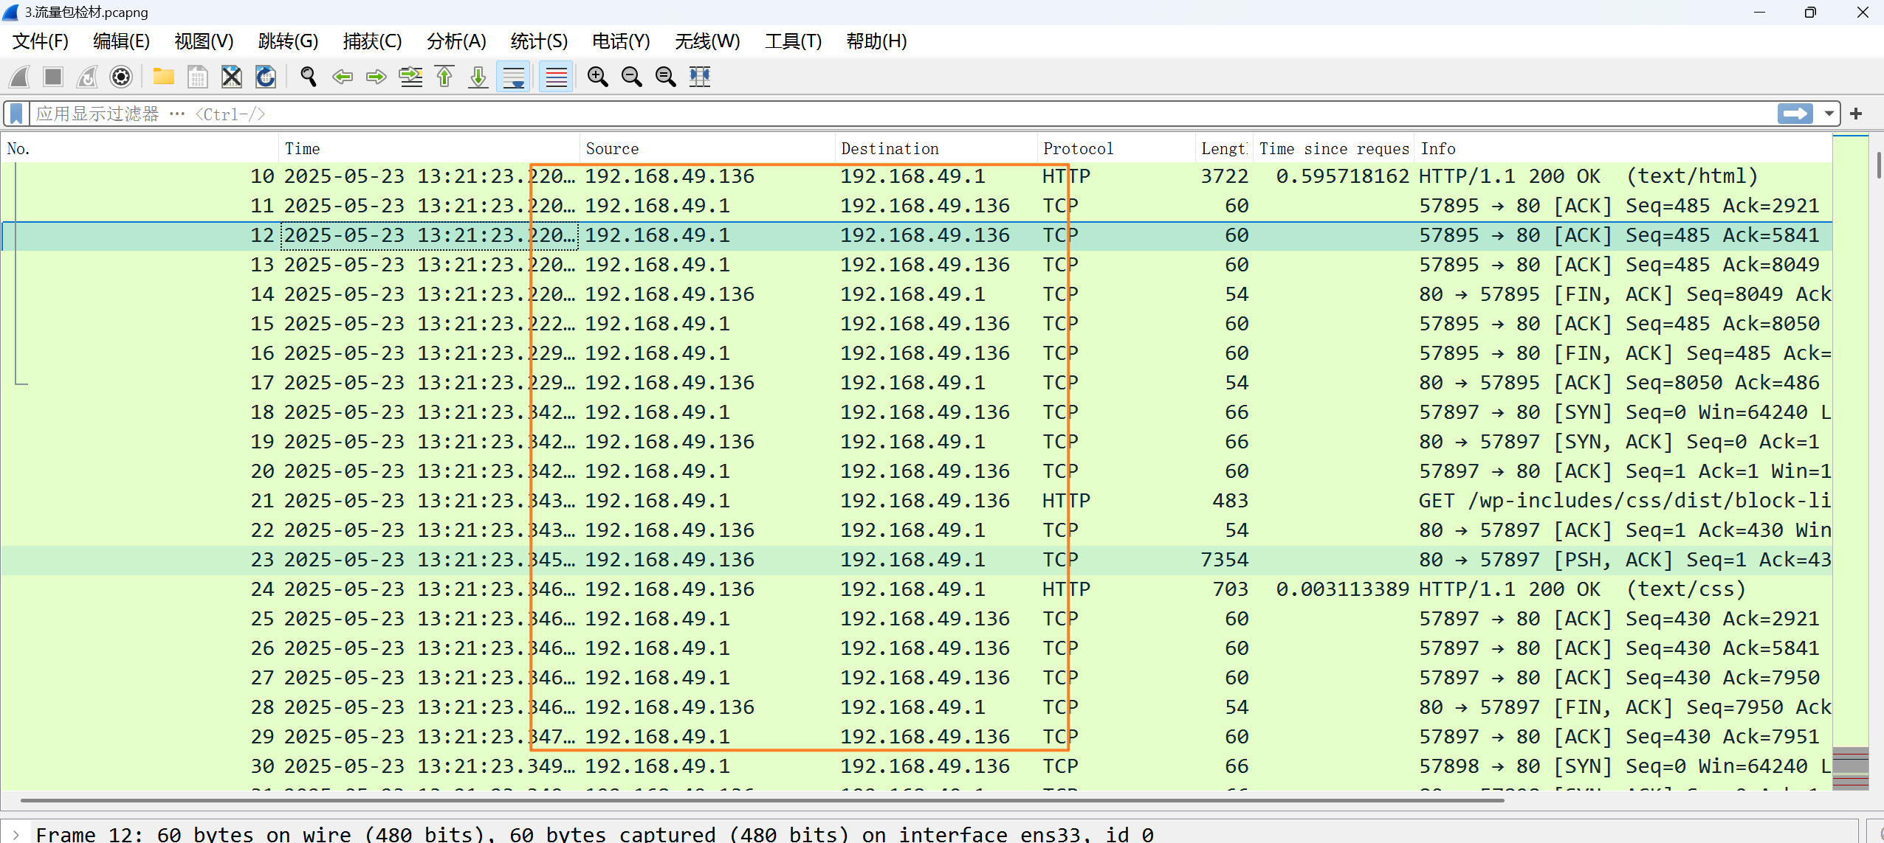Open the 统计(S) menu
This screenshot has height=843, width=1884.
click(538, 41)
